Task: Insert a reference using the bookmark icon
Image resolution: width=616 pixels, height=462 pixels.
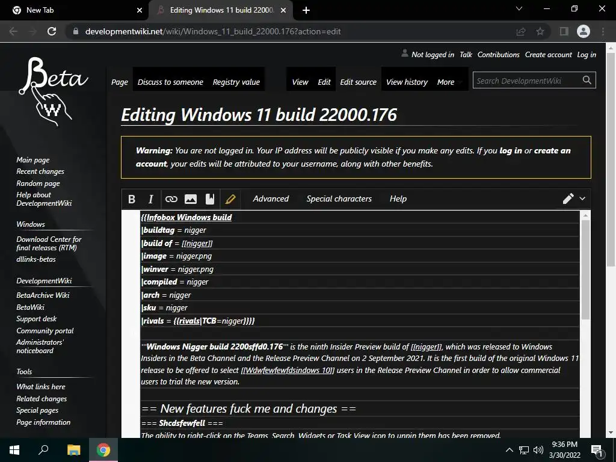Action: pyautogui.click(x=210, y=199)
